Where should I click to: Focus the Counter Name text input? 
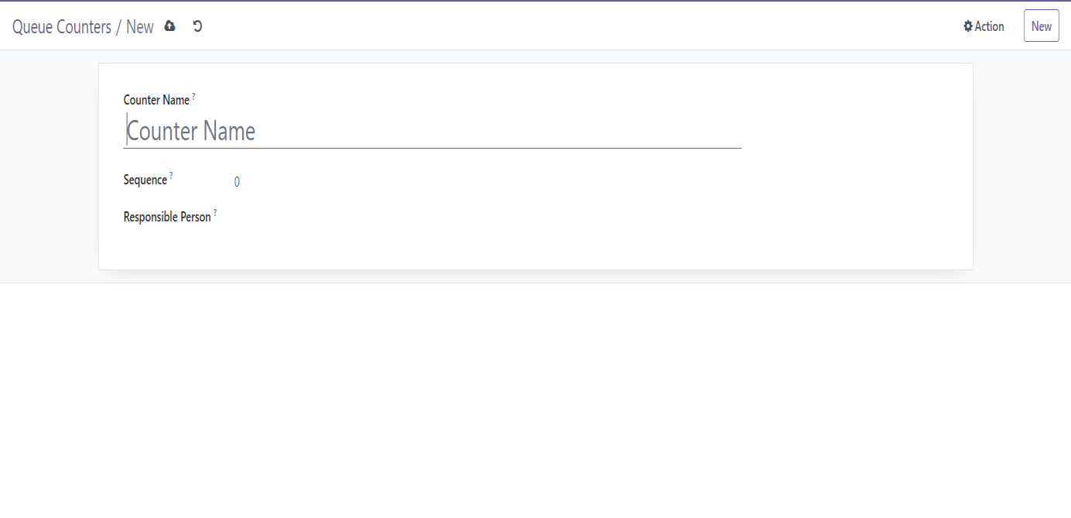coord(432,131)
